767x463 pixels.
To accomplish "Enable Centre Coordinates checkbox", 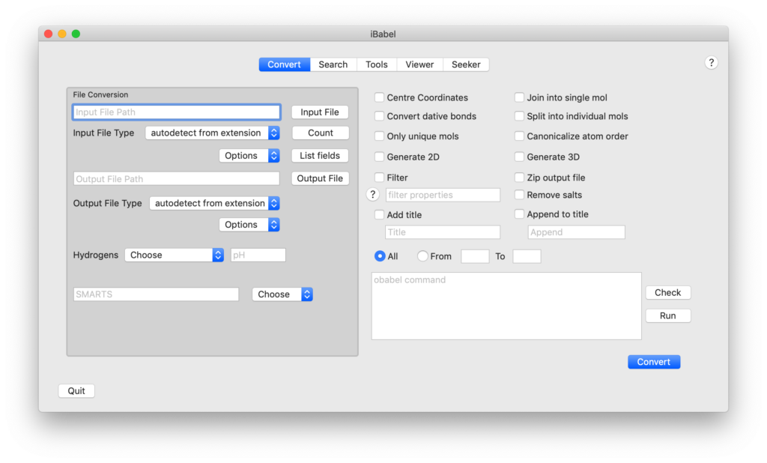I will (379, 97).
